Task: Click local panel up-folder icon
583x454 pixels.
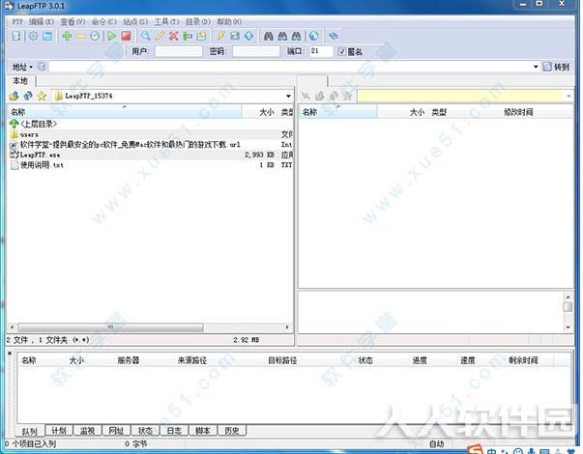Action: tap(15, 96)
